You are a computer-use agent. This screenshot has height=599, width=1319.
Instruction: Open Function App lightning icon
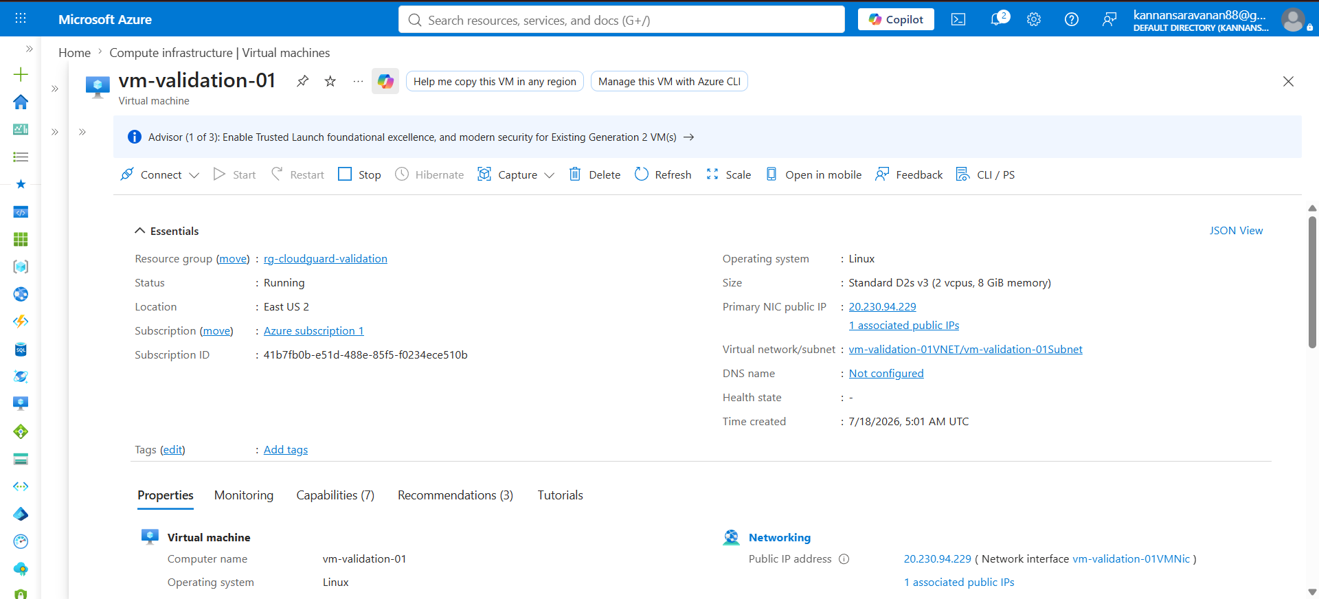click(21, 321)
